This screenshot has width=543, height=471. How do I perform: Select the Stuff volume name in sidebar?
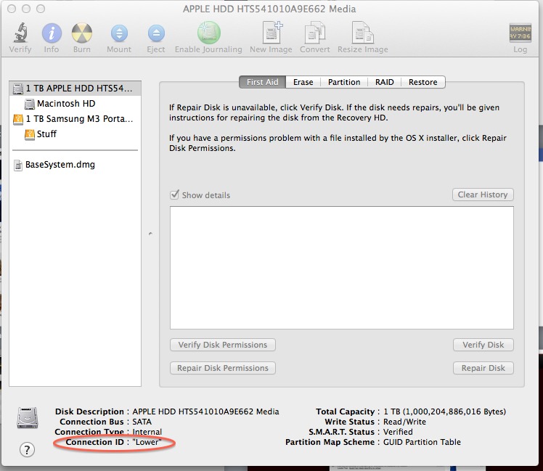(x=46, y=134)
